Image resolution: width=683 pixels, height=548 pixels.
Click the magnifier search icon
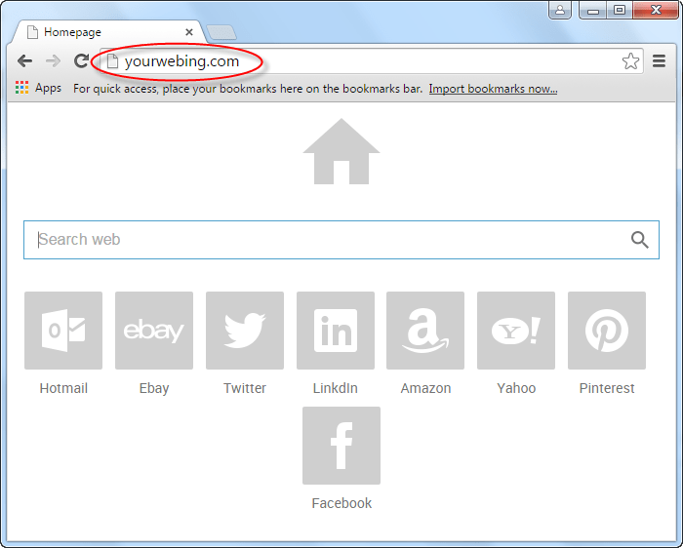(639, 240)
